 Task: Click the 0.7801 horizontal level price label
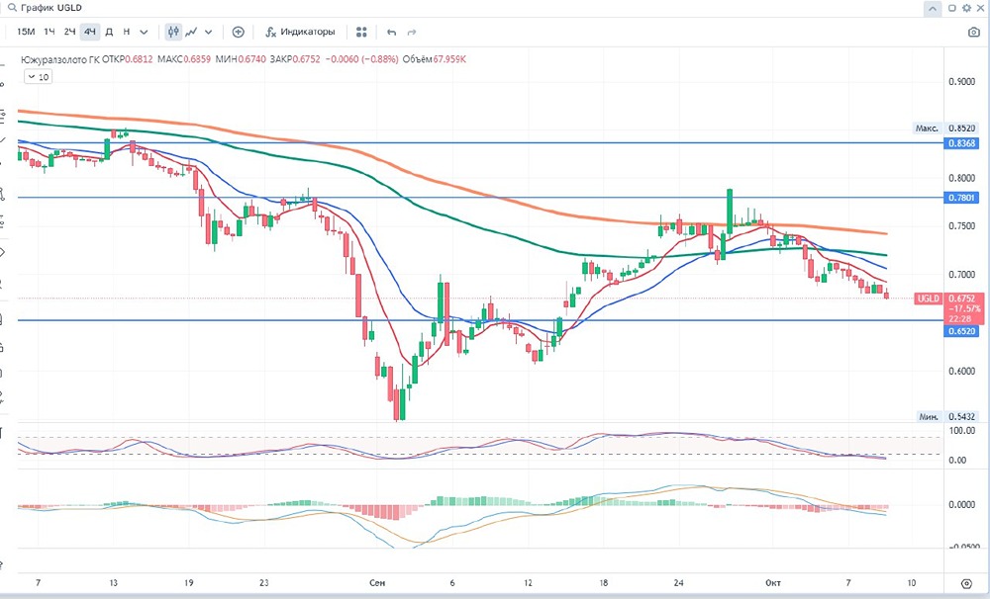pyautogui.click(x=962, y=198)
